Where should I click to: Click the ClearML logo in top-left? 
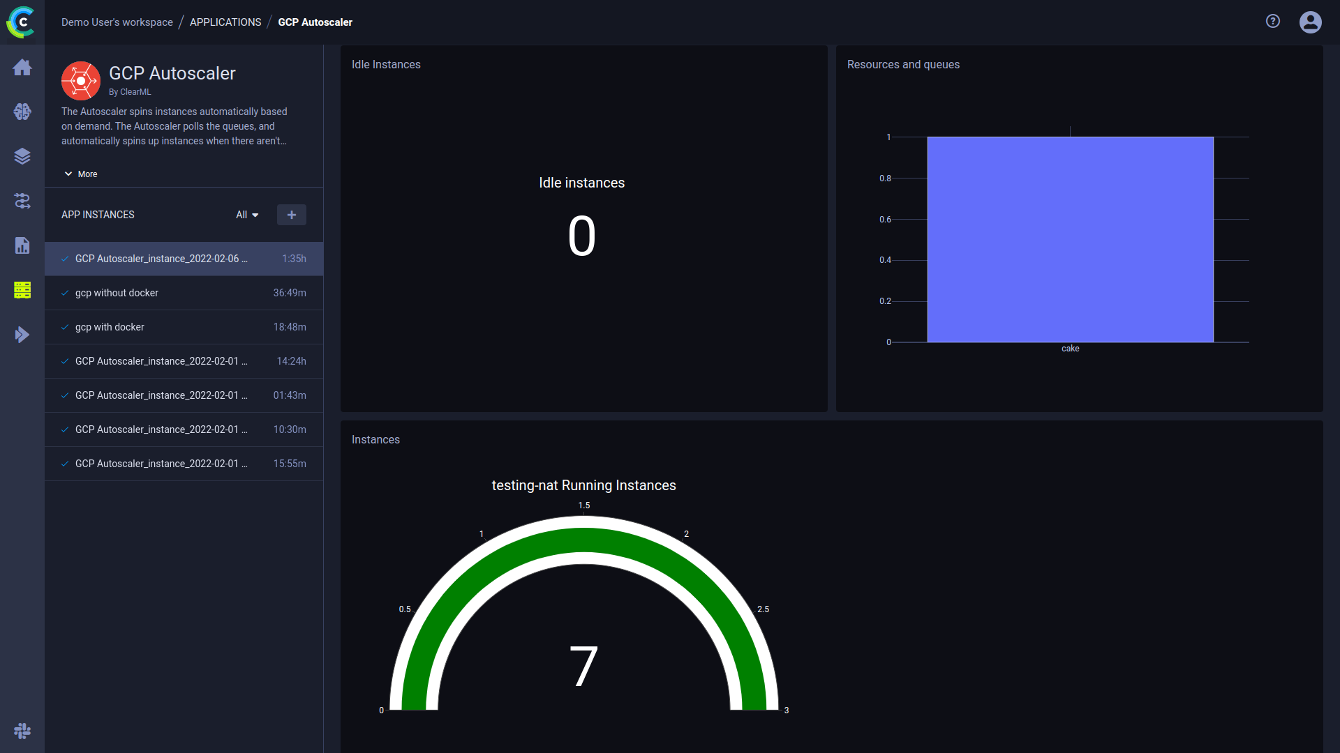[x=22, y=22]
